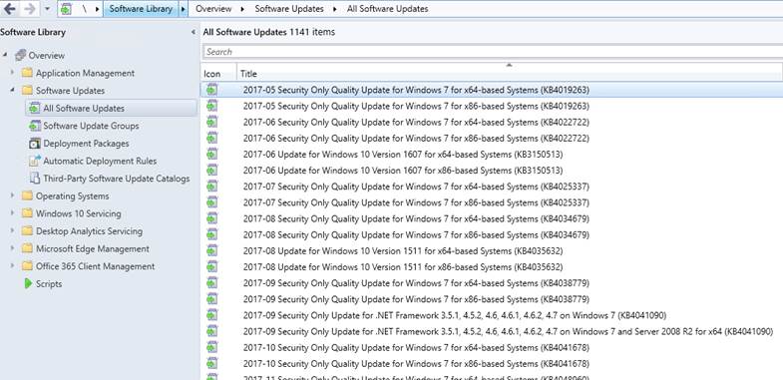The image size is (783, 380).
Task: Select 2017-06 x64 Security Only KB4022722 row
Action: point(492,122)
